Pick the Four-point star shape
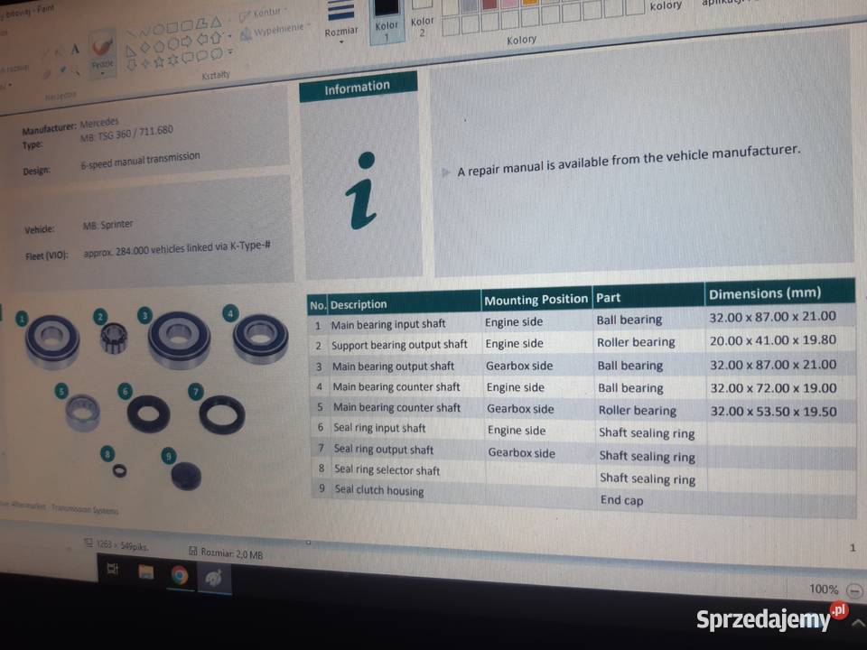The height and width of the screenshot is (650, 867). [145, 63]
